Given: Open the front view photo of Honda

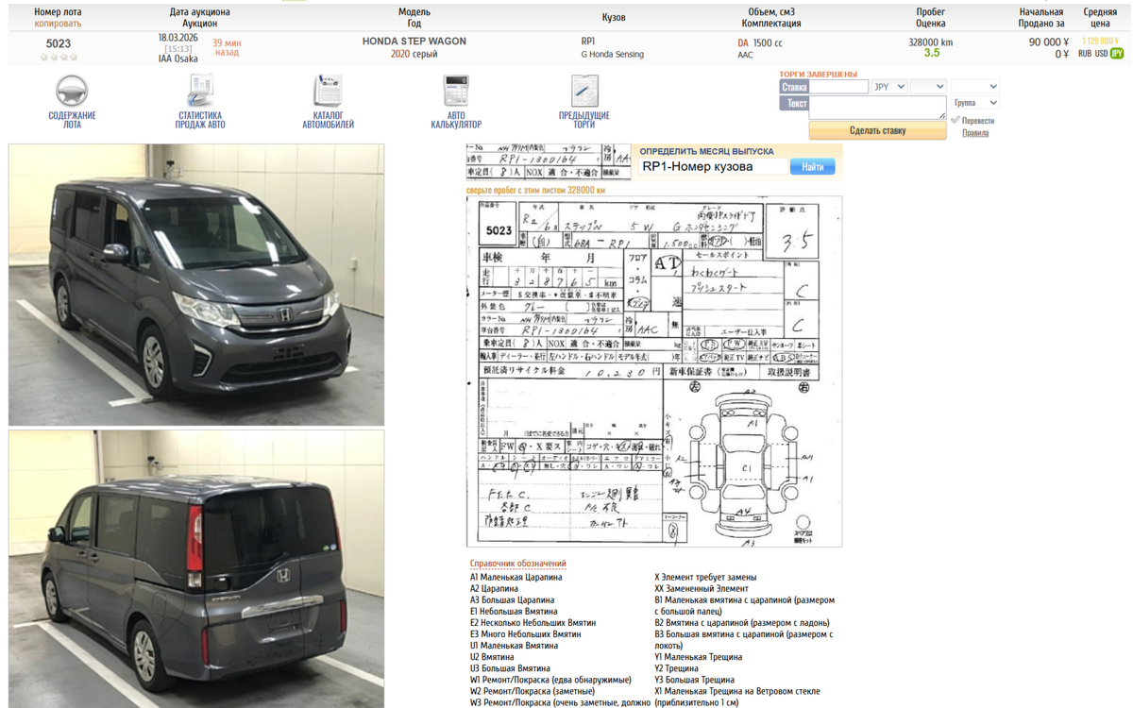Looking at the screenshot, I should [196, 284].
